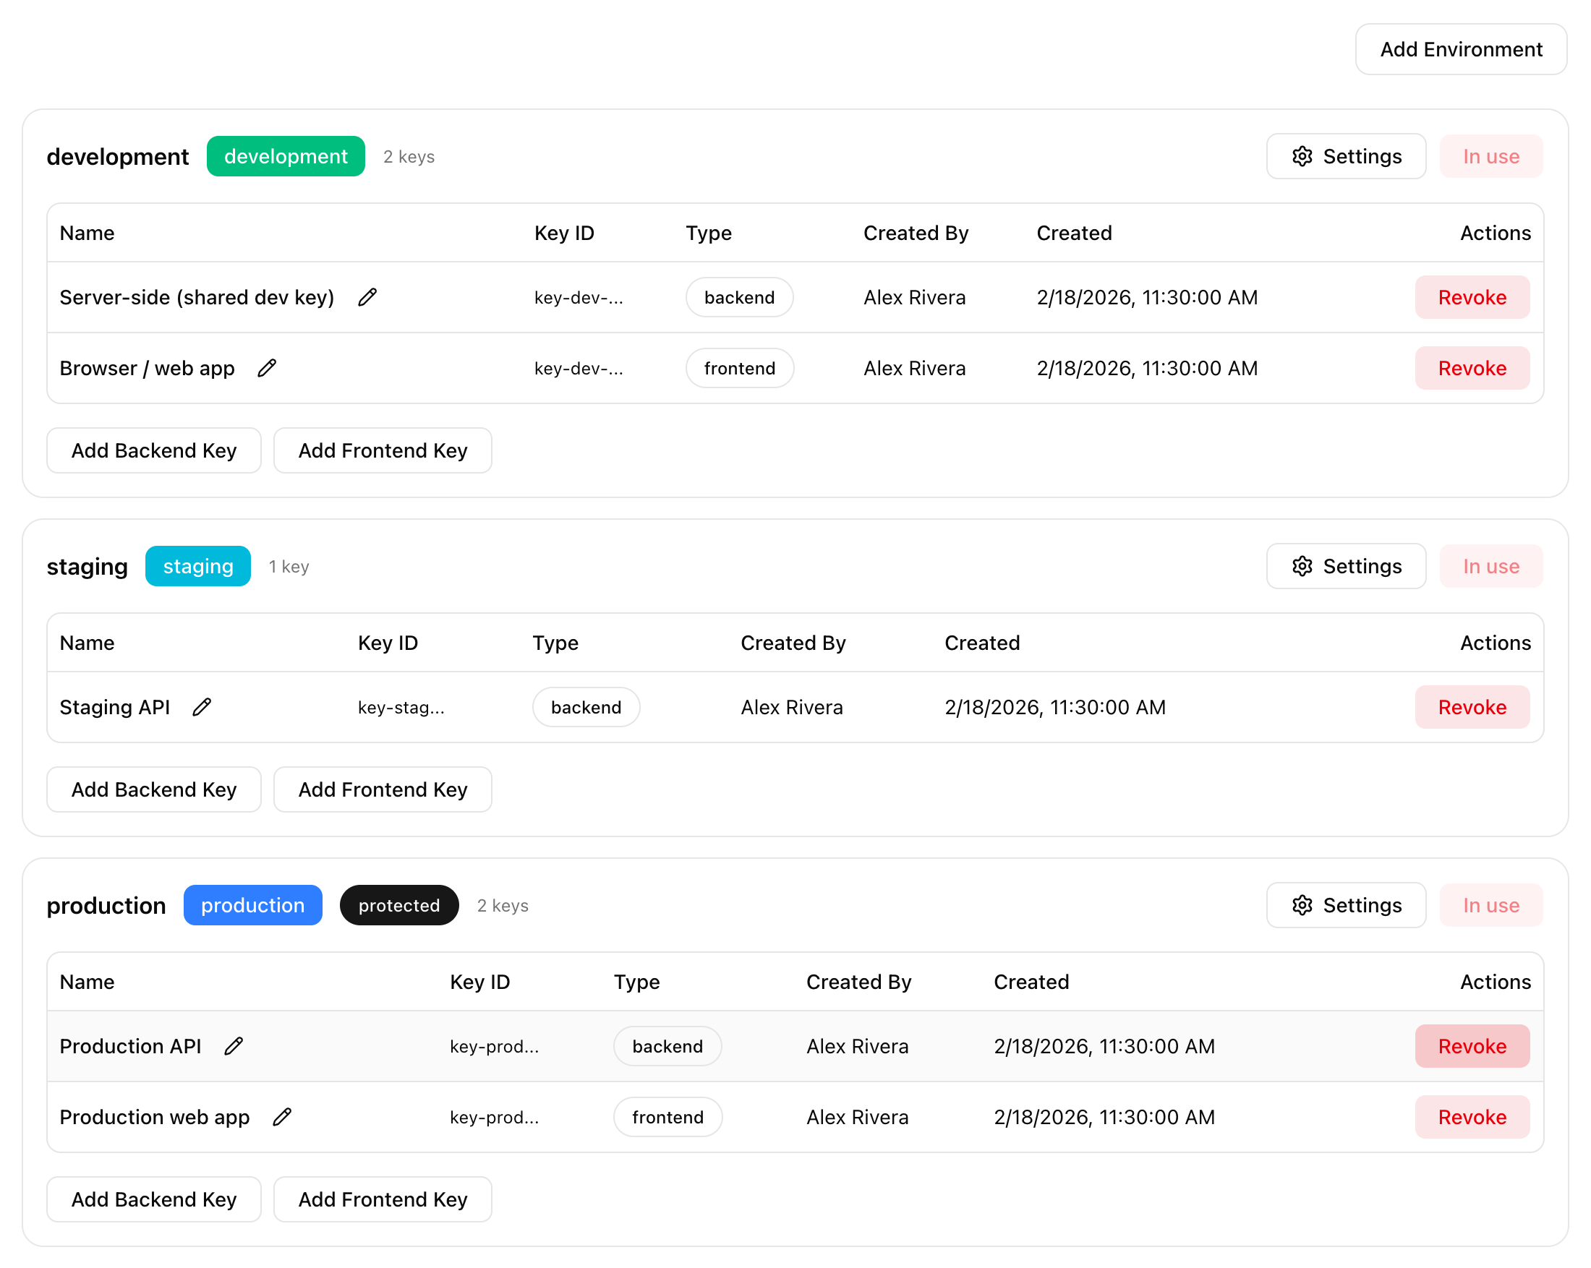Edit name of Server-side (shared dev key)
This screenshot has height=1268, width=1591.
pyautogui.click(x=367, y=297)
